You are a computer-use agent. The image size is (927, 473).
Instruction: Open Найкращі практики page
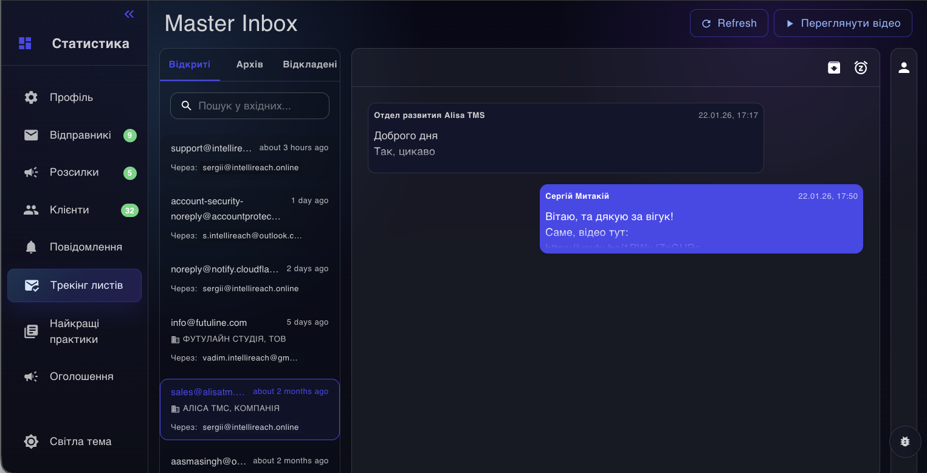tap(74, 331)
